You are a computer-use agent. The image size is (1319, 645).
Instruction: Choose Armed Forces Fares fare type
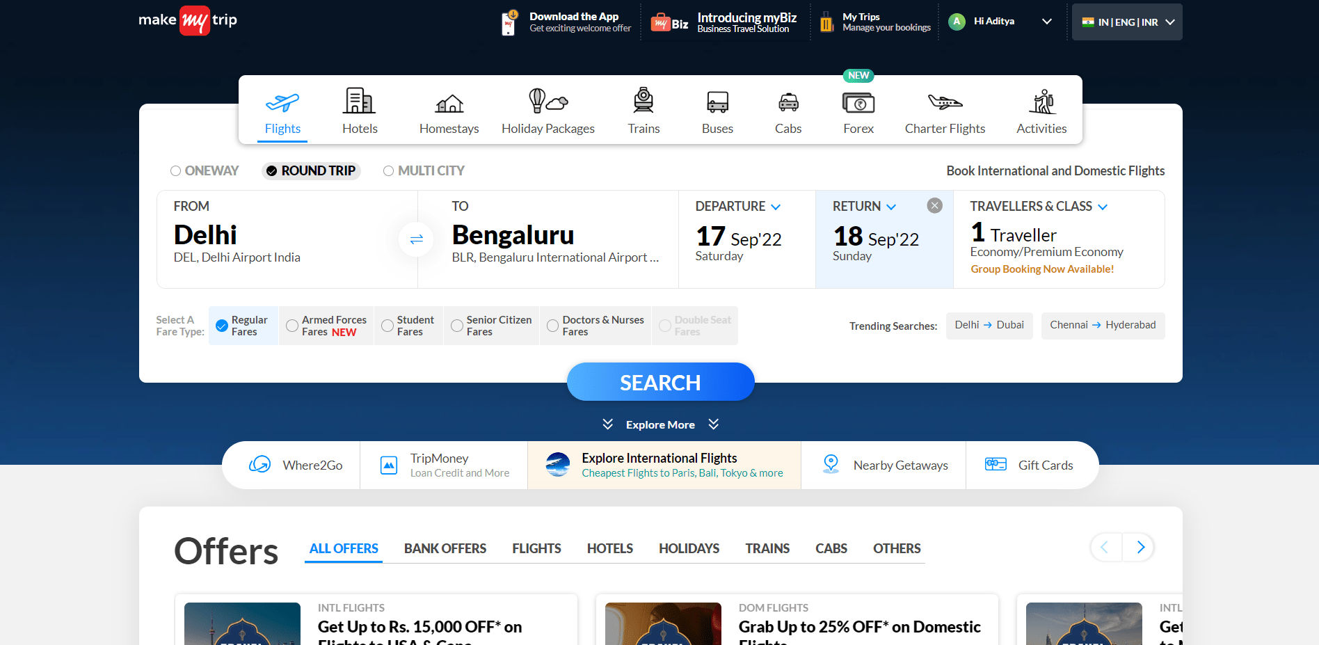pyautogui.click(x=326, y=326)
